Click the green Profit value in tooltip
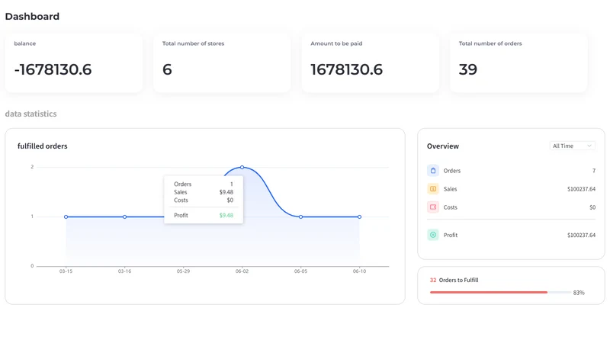610x343 pixels. coord(226,216)
